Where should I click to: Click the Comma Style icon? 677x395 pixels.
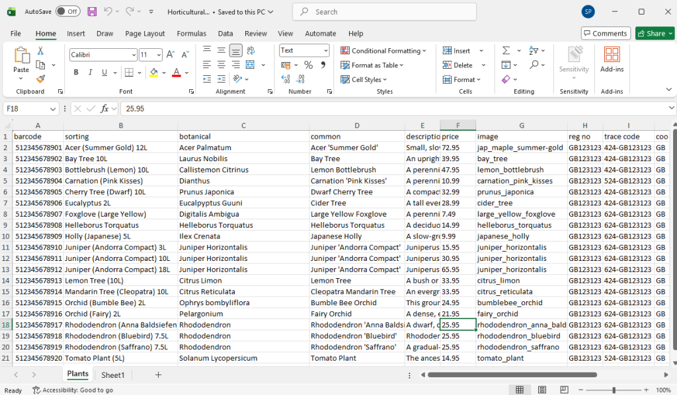point(323,65)
